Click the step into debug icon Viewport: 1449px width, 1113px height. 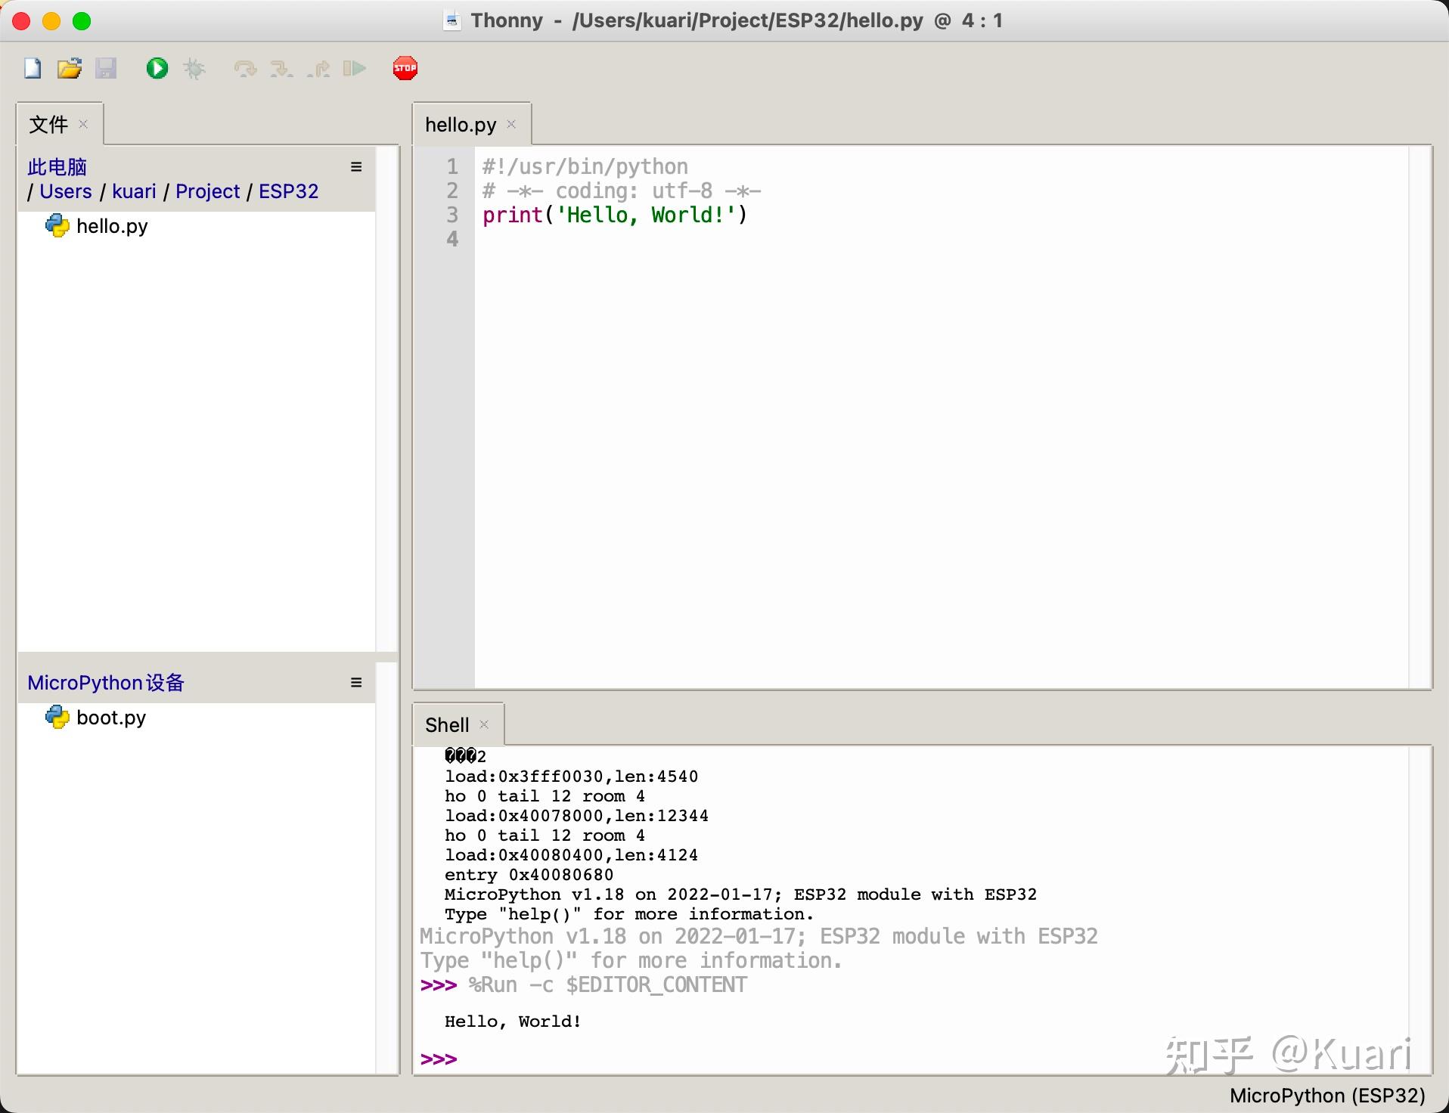click(281, 68)
